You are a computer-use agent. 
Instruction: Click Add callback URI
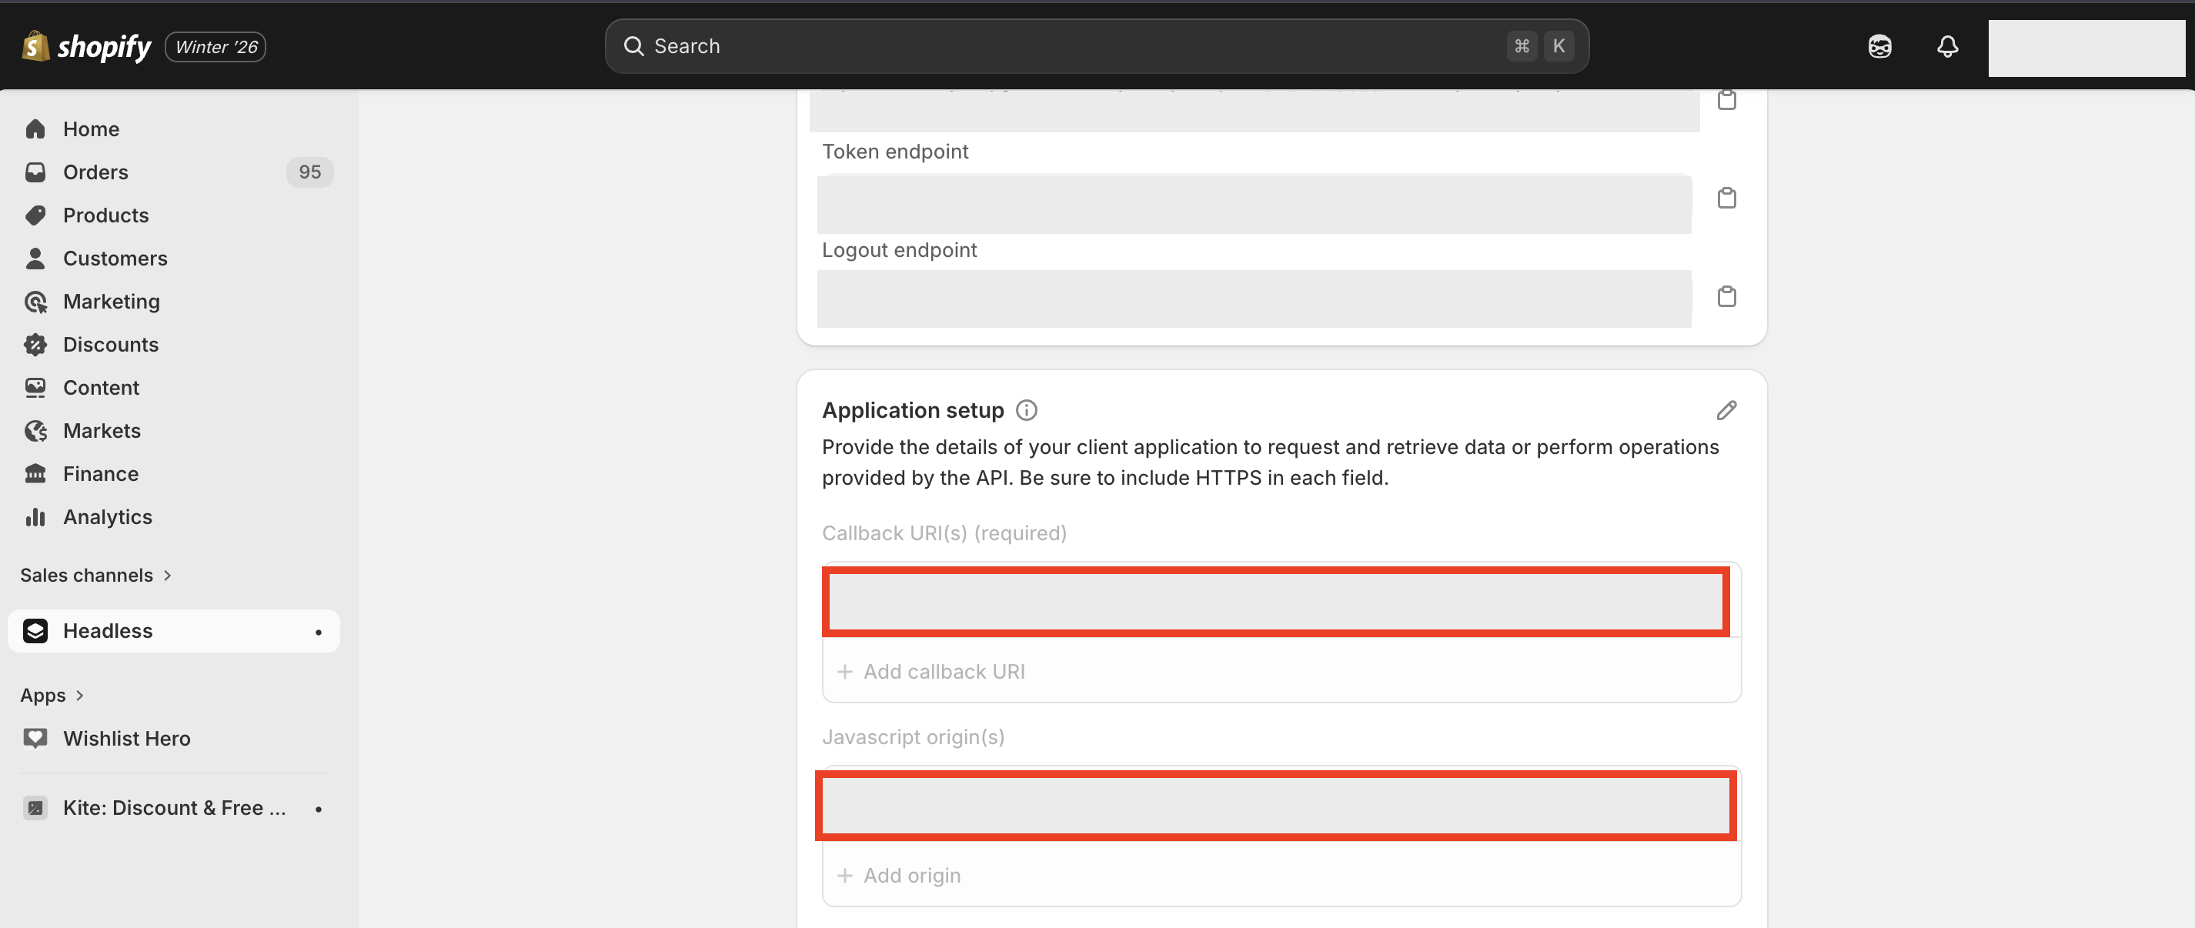pos(944,672)
